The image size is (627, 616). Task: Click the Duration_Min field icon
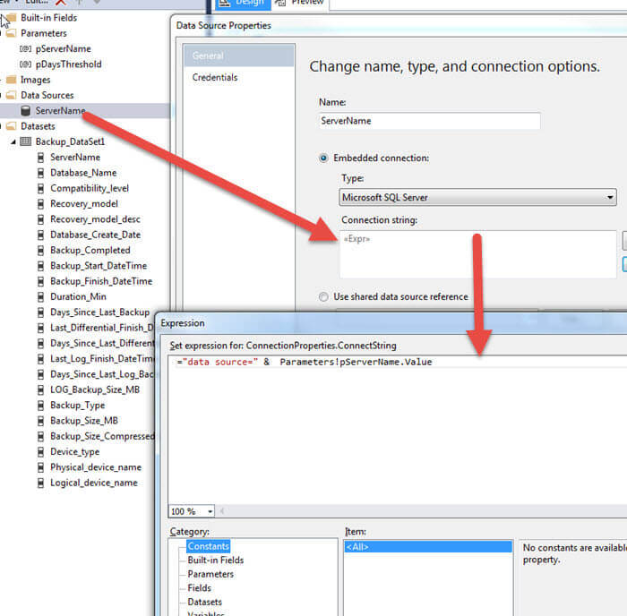point(40,296)
